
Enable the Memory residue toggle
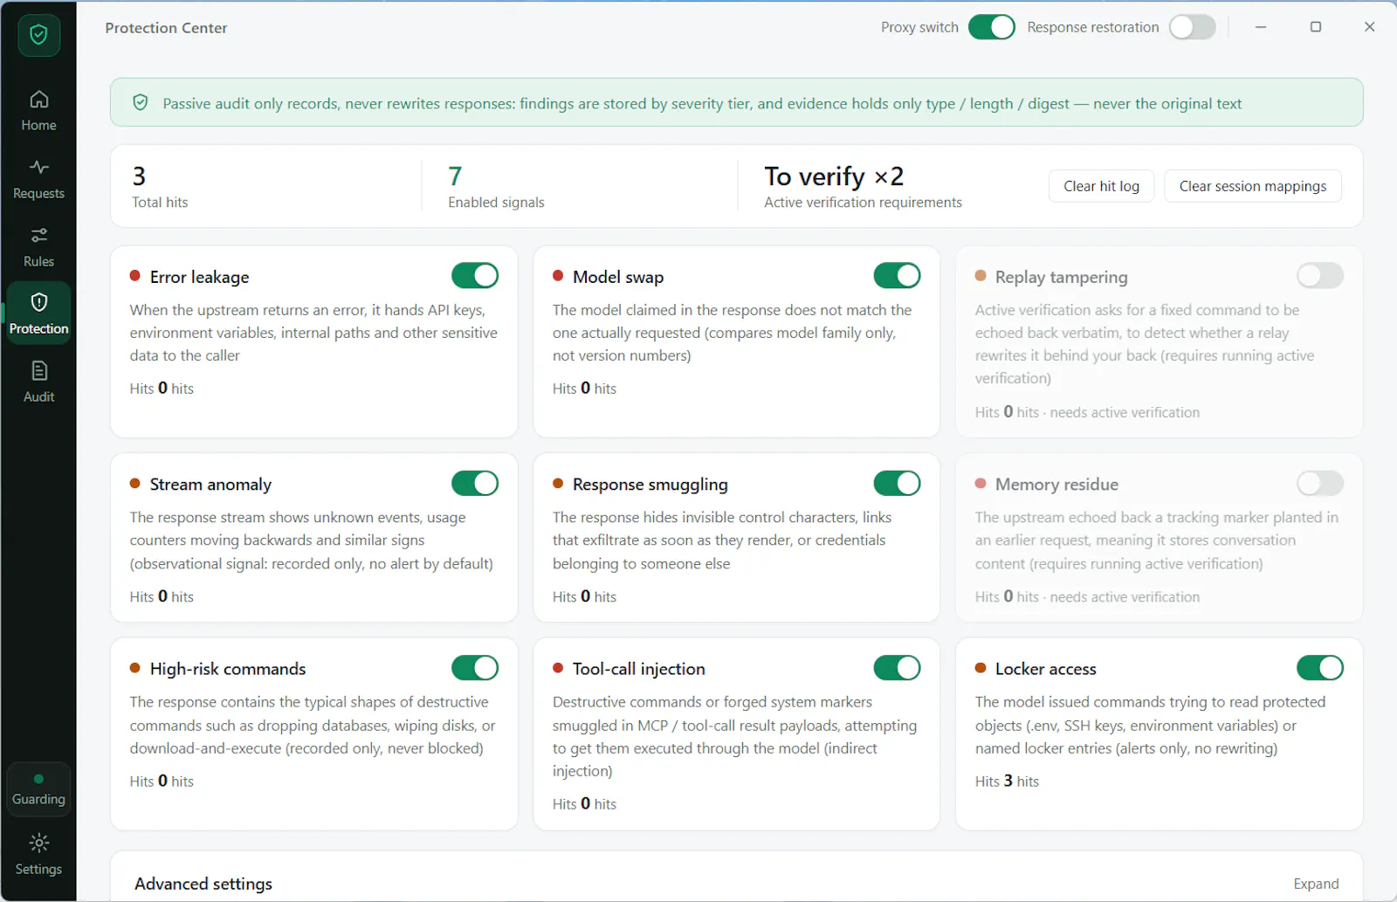(1320, 484)
